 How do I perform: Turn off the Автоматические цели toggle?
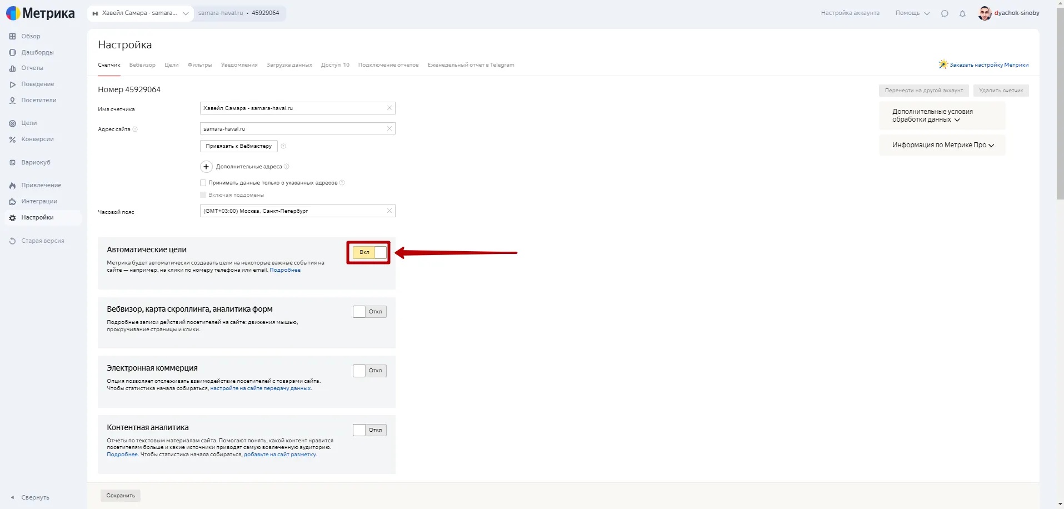click(x=369, y=252)
